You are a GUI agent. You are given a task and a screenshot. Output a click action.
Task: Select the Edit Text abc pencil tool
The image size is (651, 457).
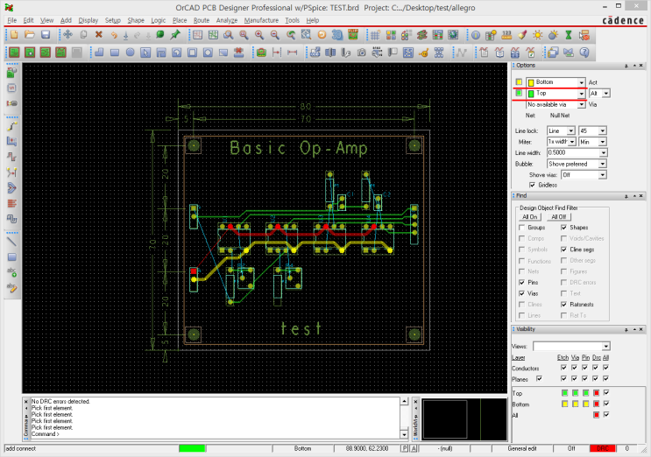point(12,287)
